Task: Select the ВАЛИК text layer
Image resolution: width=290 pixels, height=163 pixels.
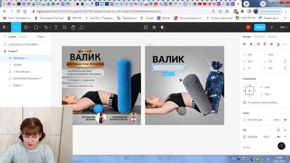Action: point(25,65)
